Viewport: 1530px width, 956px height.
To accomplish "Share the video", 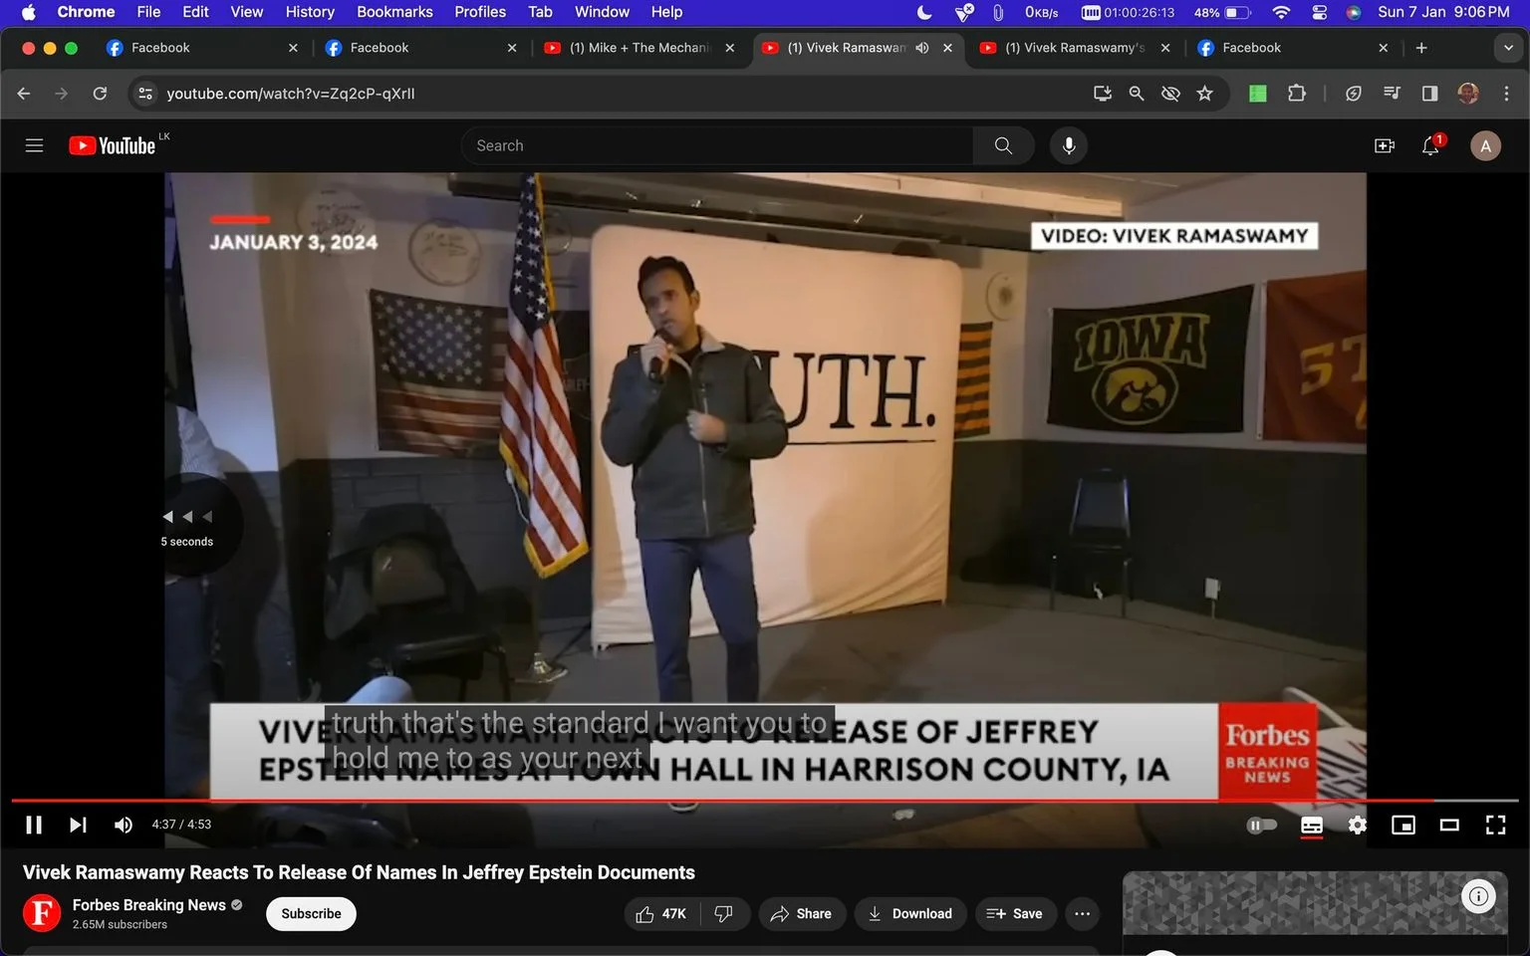I will click(801, 913).
